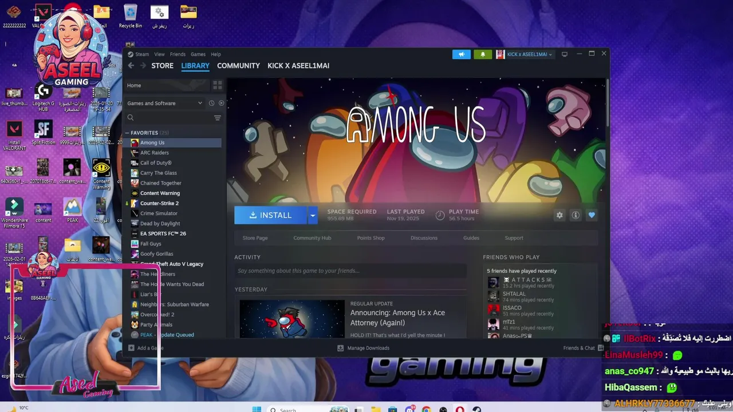Click the library search field

tap(170, 118)
